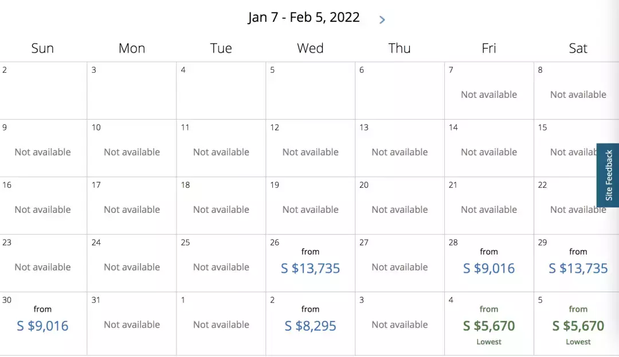Viewport: 619px width, 357px height.
Task: Click the Wed column header
Action: [310, 48]
